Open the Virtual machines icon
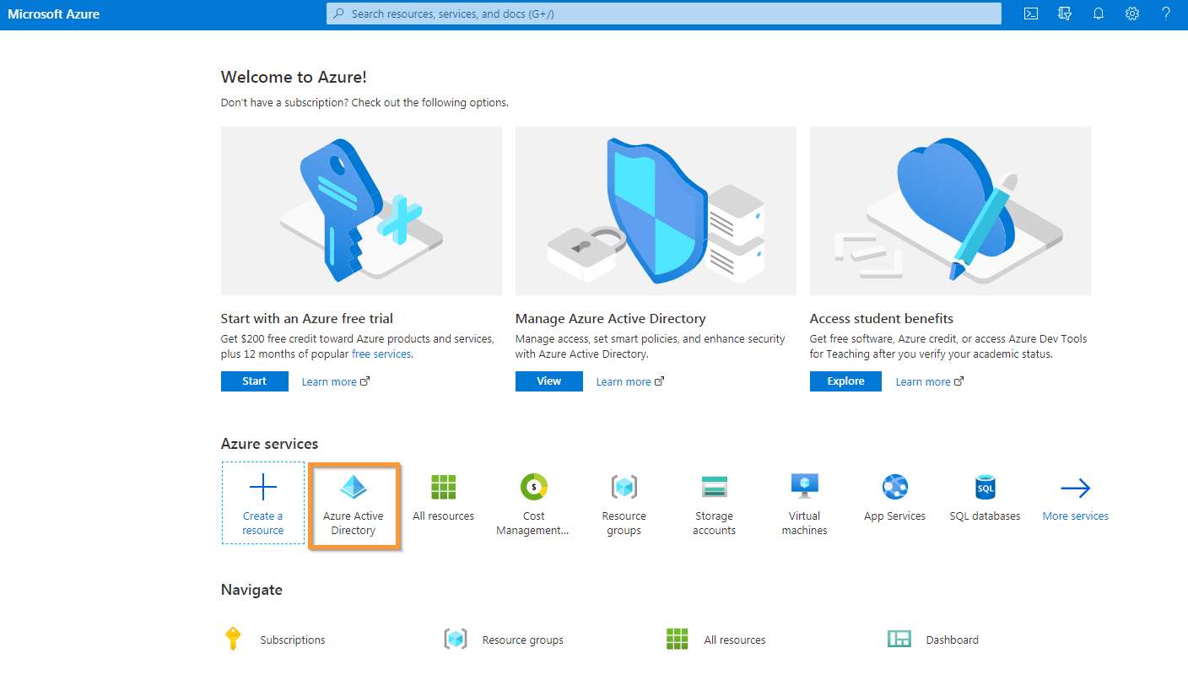This screenshot has height=675, width=1188. (x=804, y=487)
